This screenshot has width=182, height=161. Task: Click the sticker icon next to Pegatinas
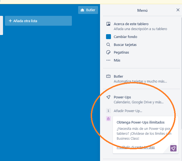click(x=108, y=52)
